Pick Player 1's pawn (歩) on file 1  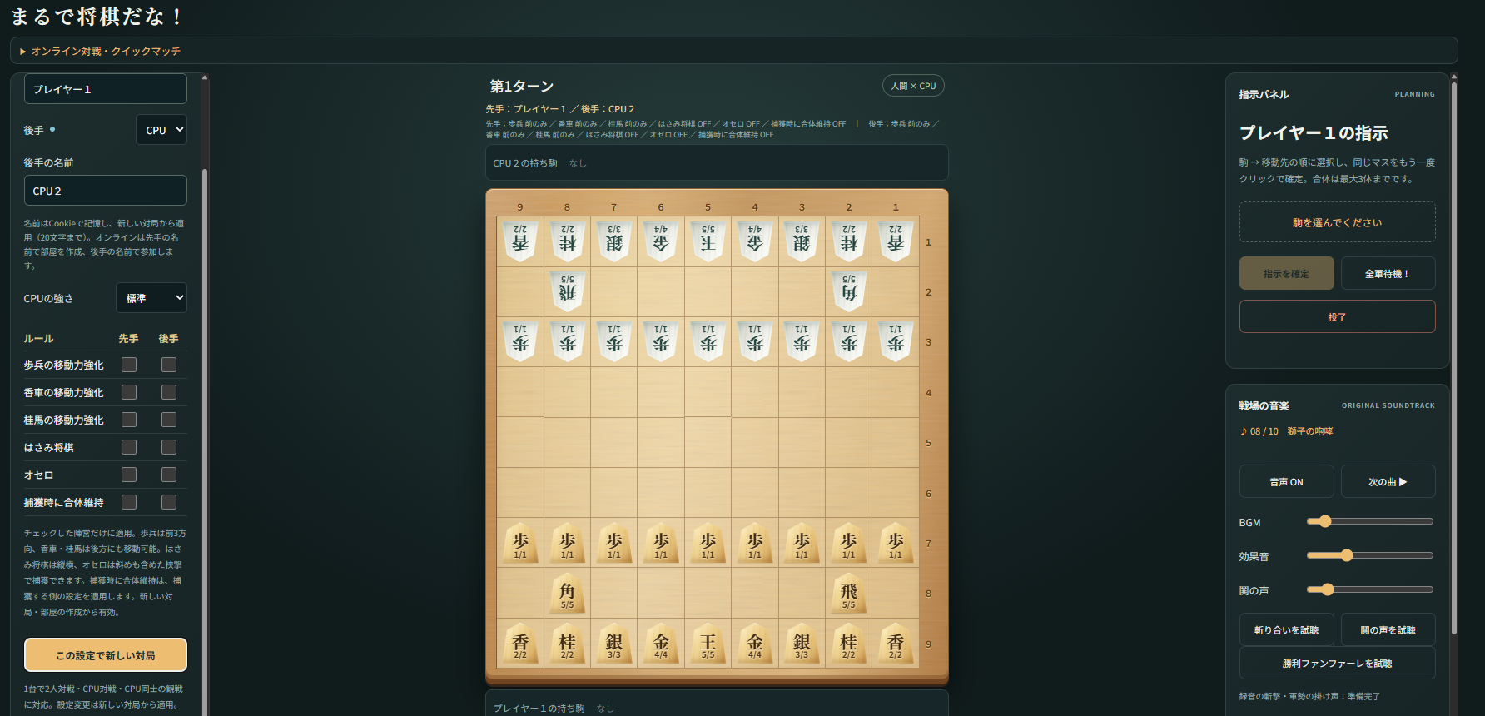[x=896, y=543]
